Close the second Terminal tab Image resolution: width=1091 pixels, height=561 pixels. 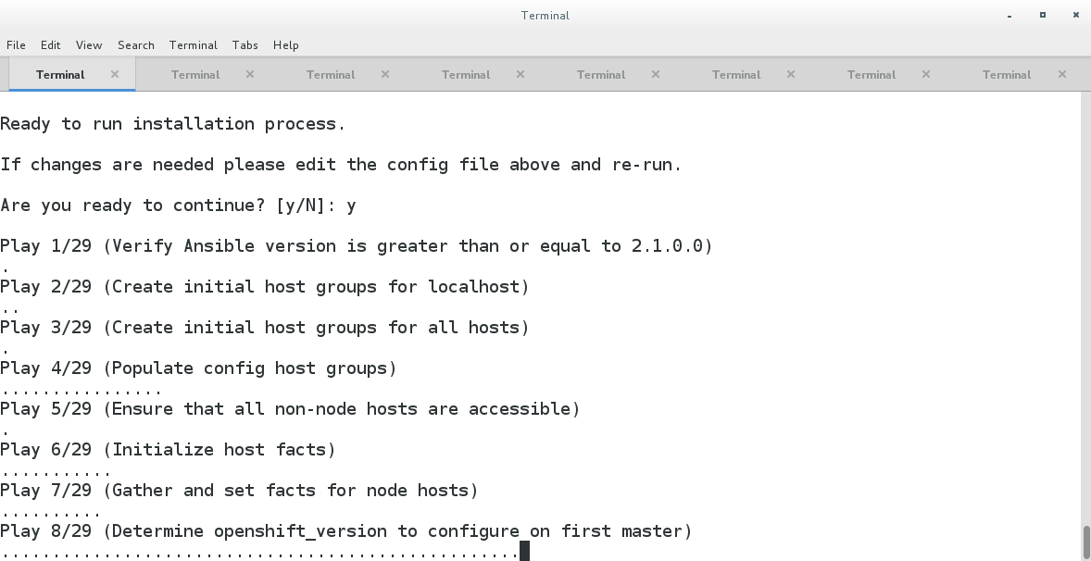250,74
